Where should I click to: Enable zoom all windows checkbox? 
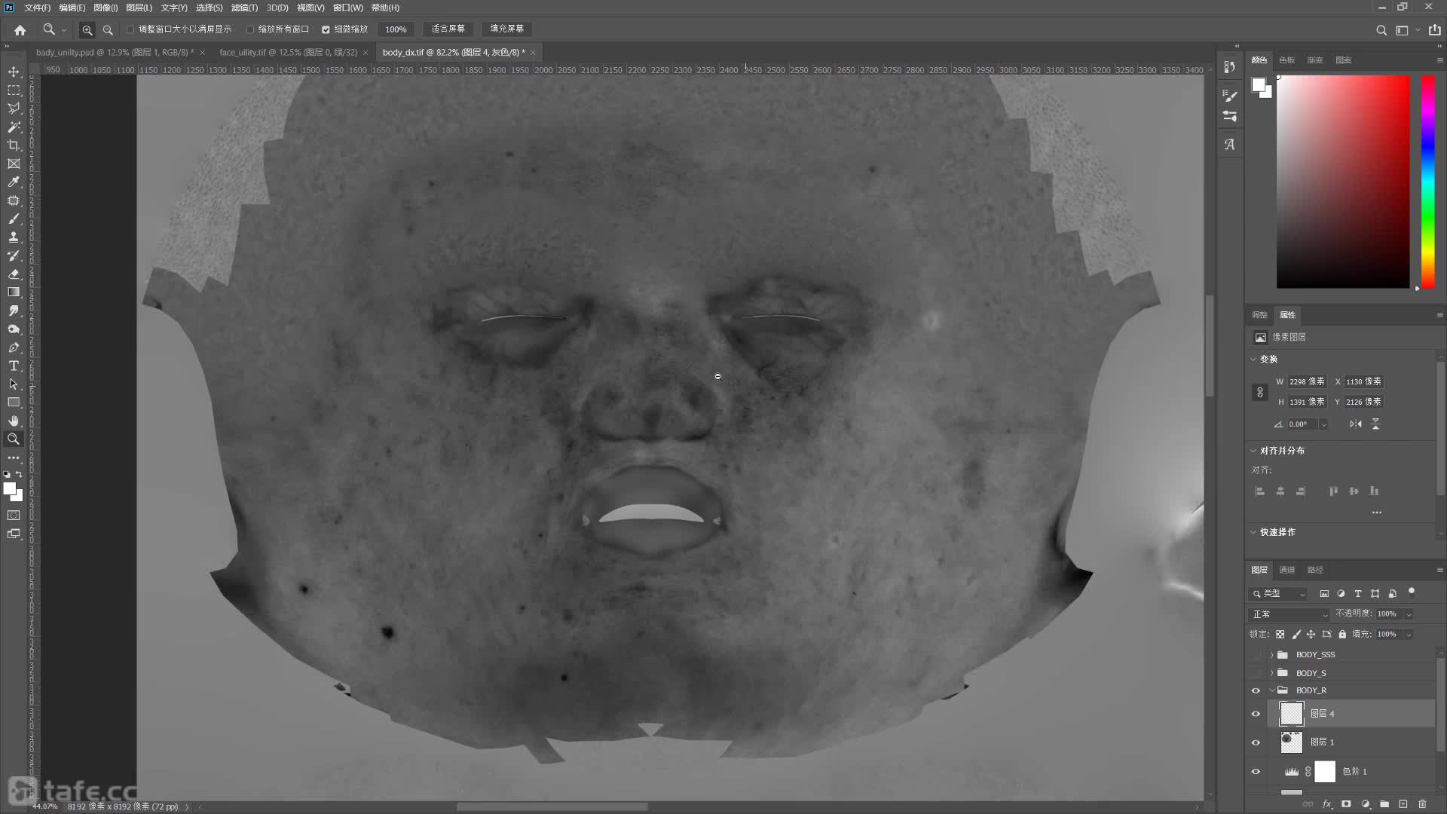pyautogui.click(x=250, y=29)
